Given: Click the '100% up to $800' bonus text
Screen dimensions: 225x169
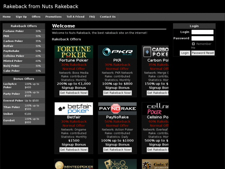Looking at the screenshot, I should coord(117,84).
